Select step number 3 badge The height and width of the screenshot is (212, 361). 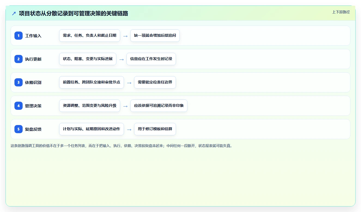click(19, 82)
